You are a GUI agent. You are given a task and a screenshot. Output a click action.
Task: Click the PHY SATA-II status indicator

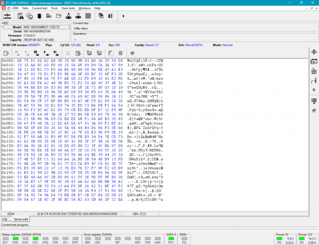coord(171,238)
